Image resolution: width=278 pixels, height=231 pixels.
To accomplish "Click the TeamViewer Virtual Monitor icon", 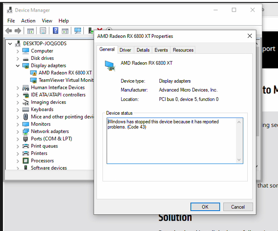I will coord(33,80).
